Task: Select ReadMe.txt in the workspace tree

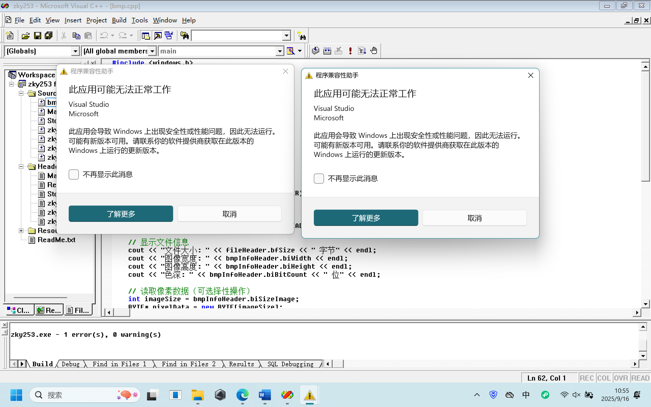Action: pyautogui.click(x=56, y=240)
